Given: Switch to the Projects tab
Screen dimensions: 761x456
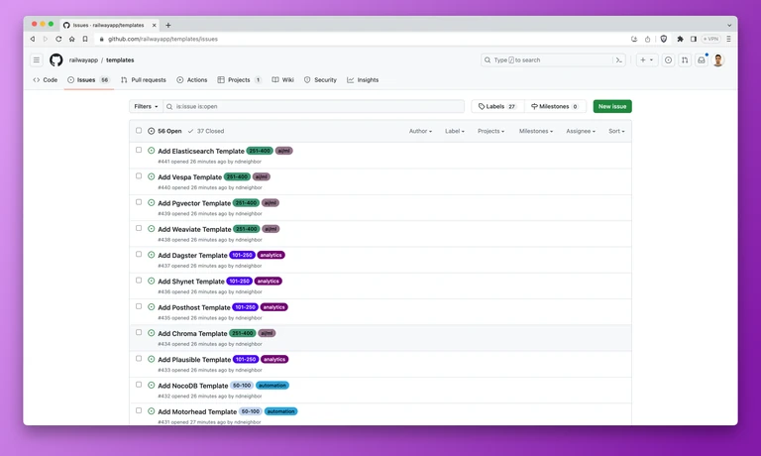Looking at the screenshot, I should click(x=239, y=80).
